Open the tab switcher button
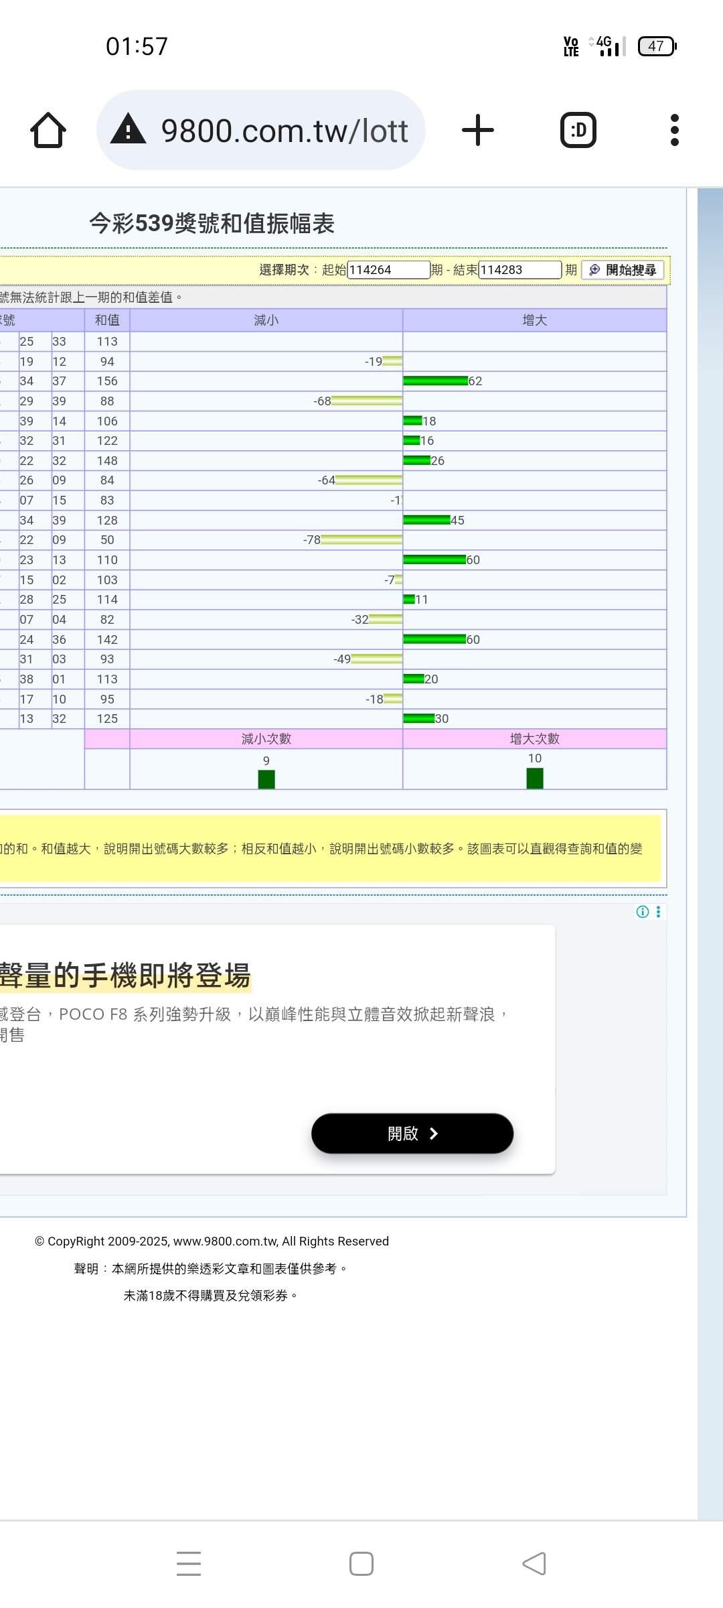 (578, 130)
